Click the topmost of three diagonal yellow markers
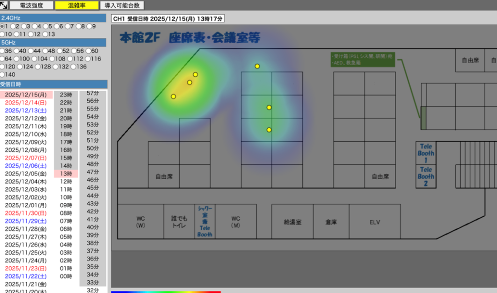This screenshot has height=293, width=497. [x=195, y=75]
